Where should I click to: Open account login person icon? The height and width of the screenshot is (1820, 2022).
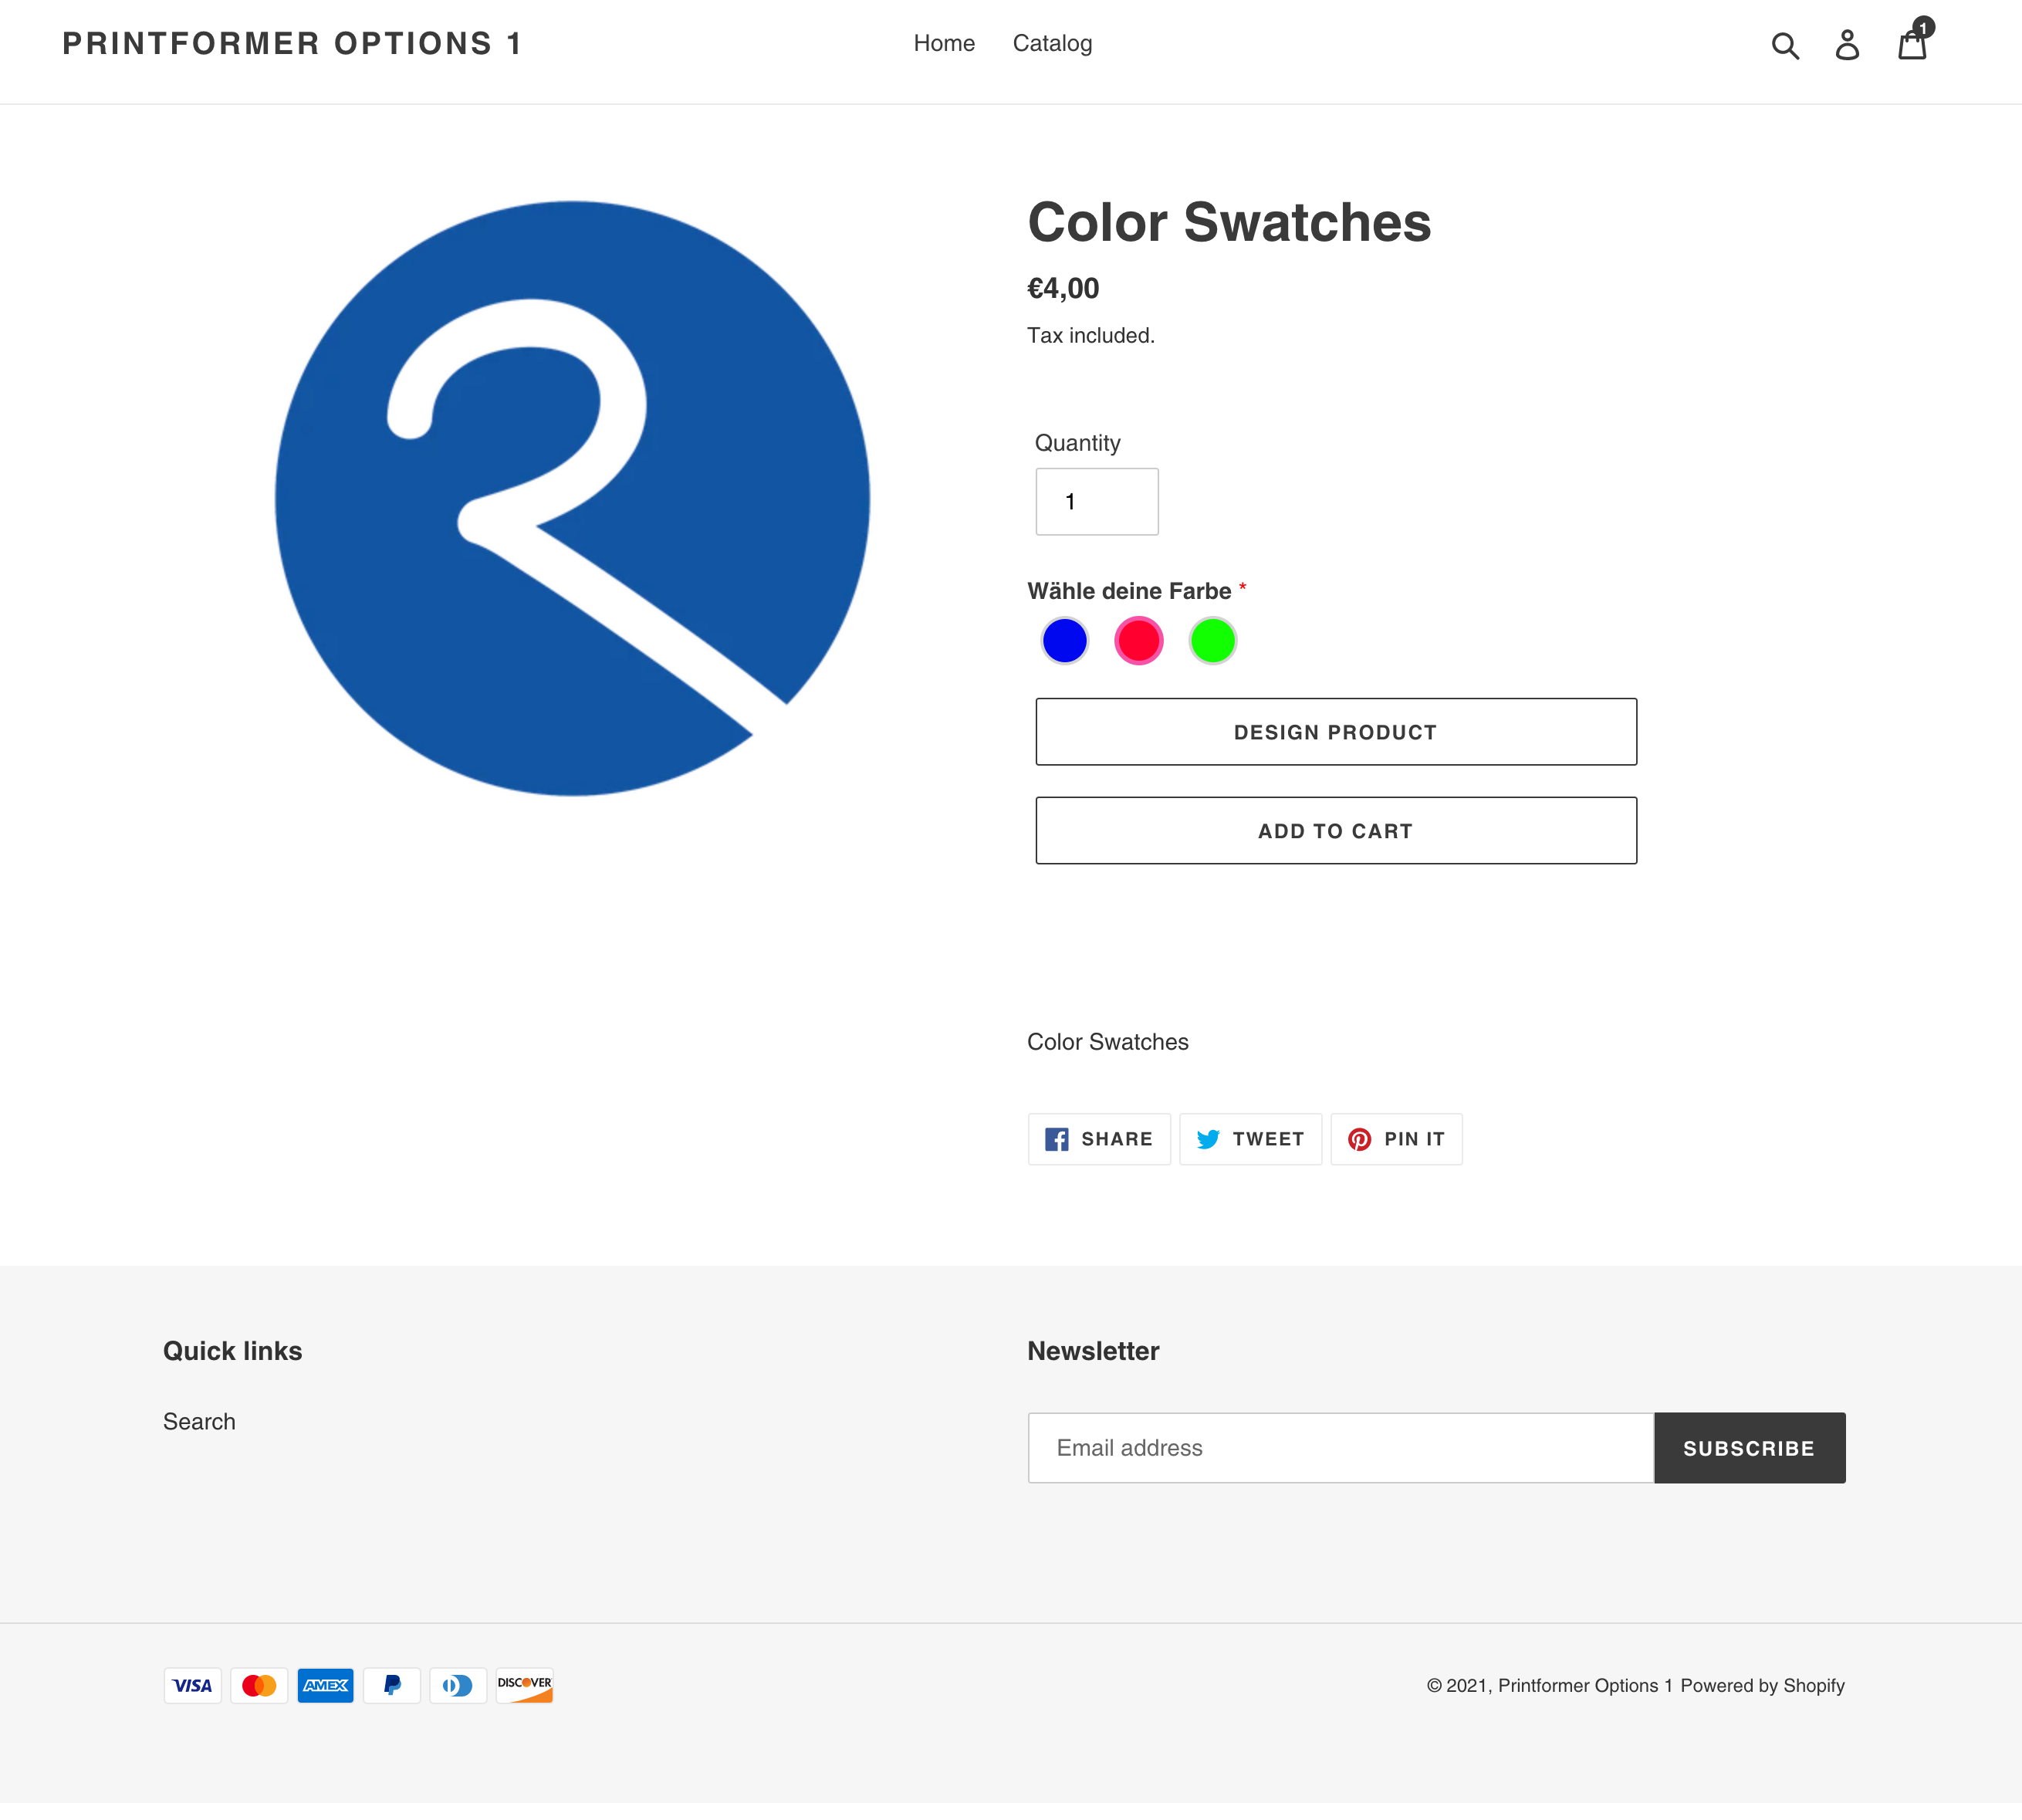pyautogui.click(x=1847, y=45)
